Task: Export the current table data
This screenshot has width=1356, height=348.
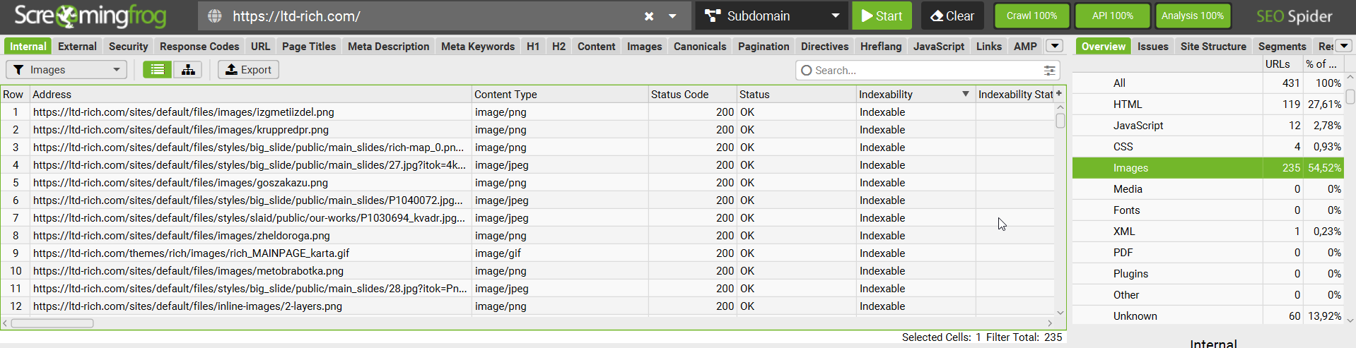Action: pos(248,69)
